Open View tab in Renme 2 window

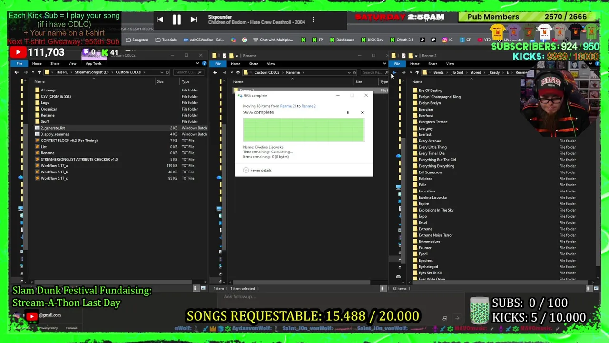(450, 64)
